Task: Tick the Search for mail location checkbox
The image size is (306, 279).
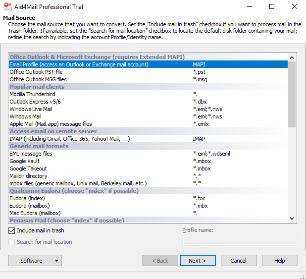Action: coord(11,242)
